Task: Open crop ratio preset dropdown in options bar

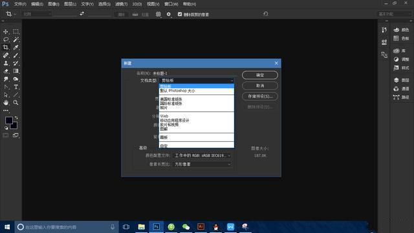Action: click(x=36, y=14)
